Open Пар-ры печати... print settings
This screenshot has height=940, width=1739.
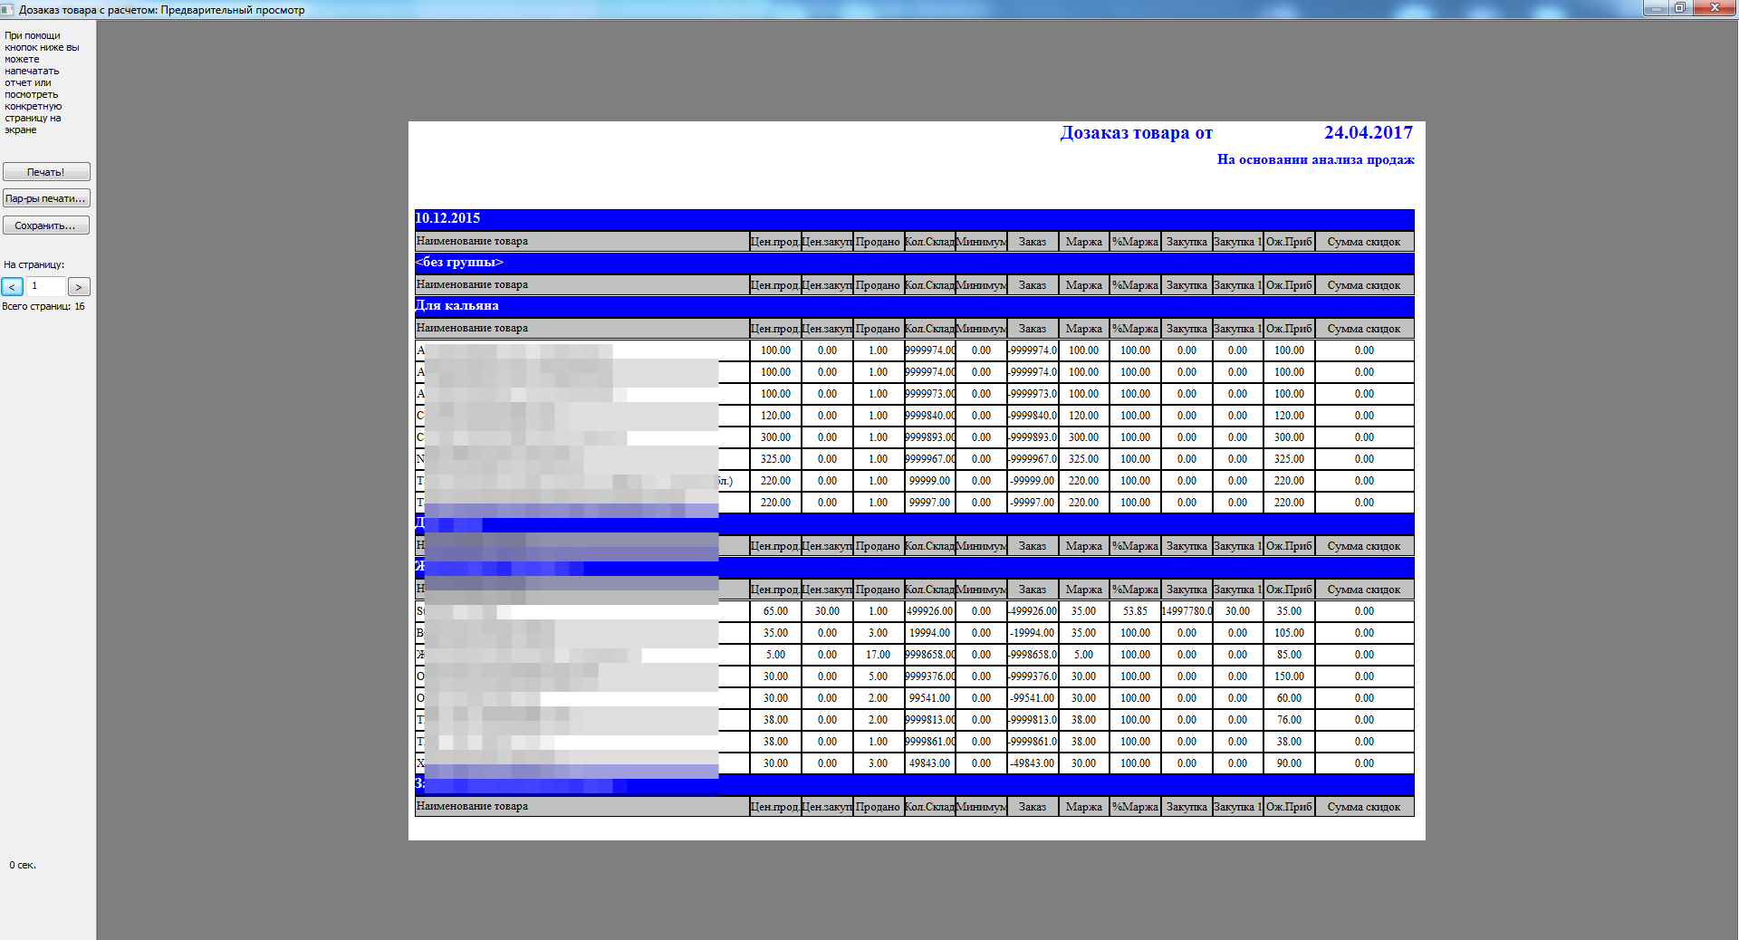(x=46, y=198)
